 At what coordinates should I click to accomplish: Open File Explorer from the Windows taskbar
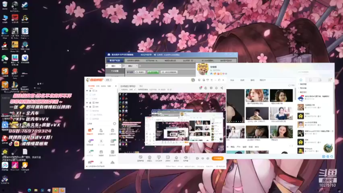[x=36, y=190]
